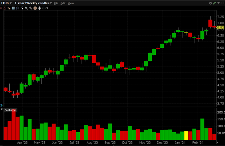Click the 7.25 price axis label
Image resolution: width=225 pixels, height=146 pixels.
[221, 17]
